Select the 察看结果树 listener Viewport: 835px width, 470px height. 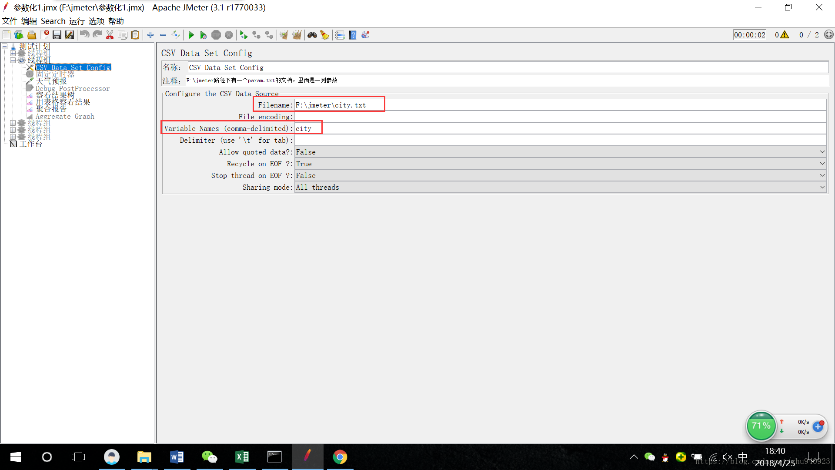[x=55, y=95]
